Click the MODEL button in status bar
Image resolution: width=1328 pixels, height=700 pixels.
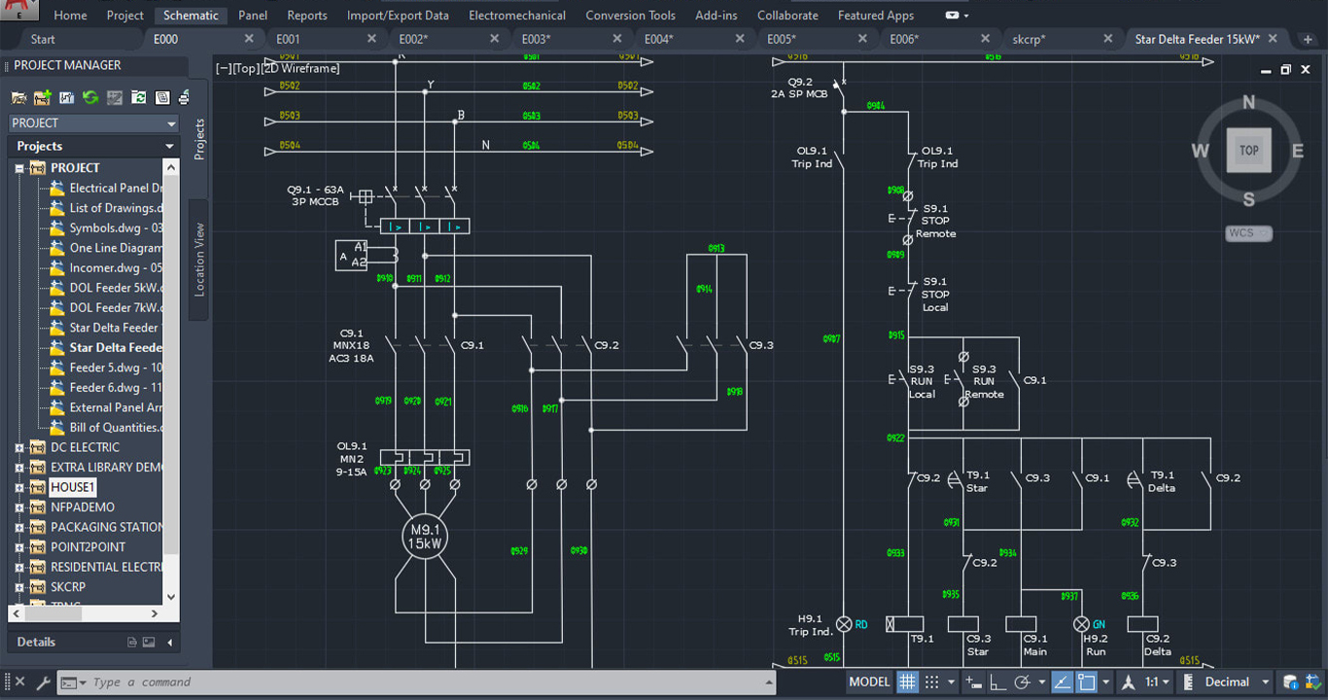pos(868,682)
